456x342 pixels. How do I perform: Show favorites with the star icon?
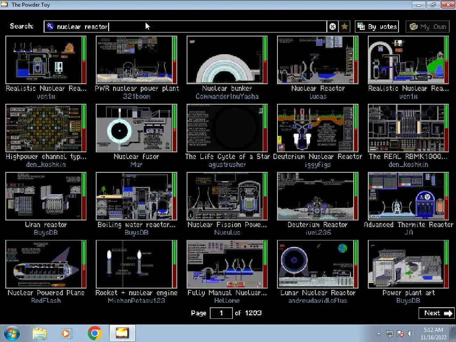[x=345, y=27]
